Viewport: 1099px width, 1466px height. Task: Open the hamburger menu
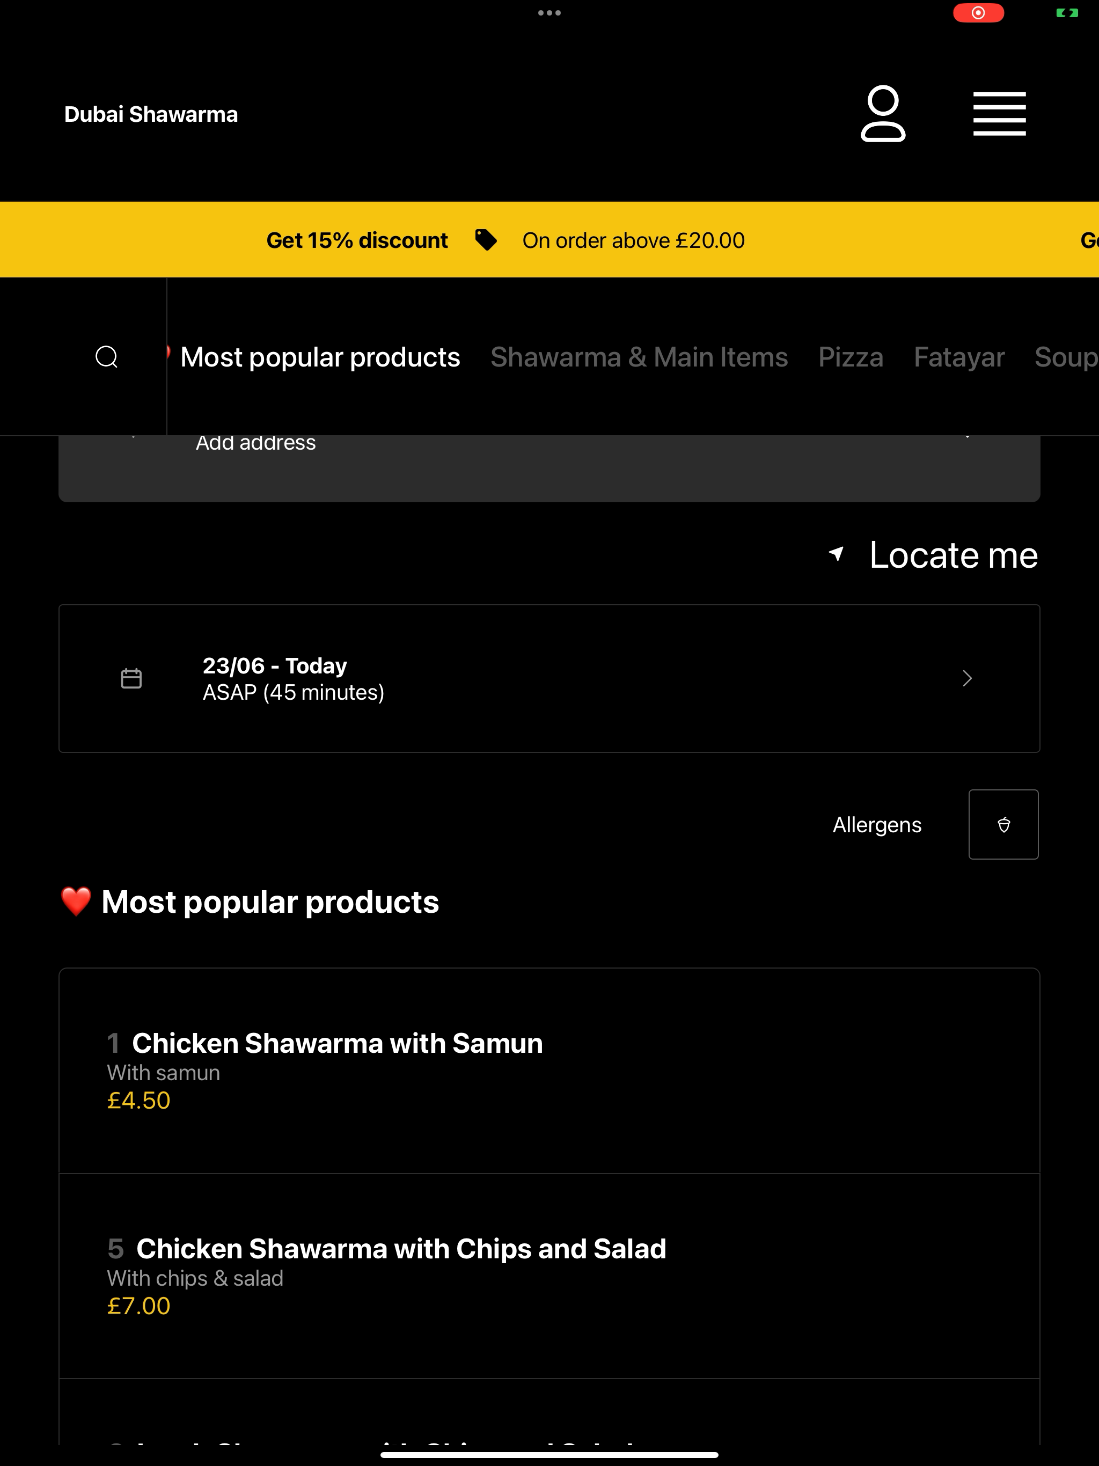tap(1000, 114)
